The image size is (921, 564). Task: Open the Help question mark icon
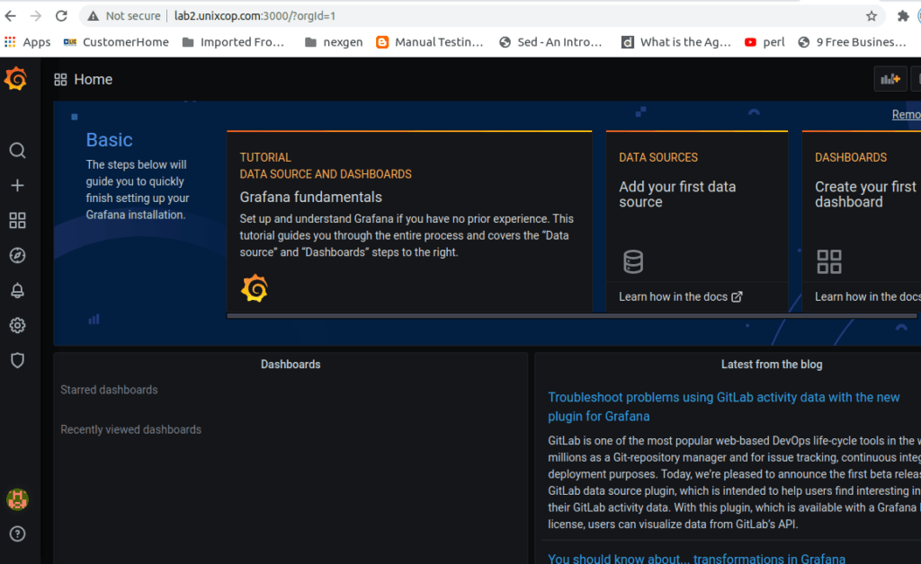tap(18, 534)
